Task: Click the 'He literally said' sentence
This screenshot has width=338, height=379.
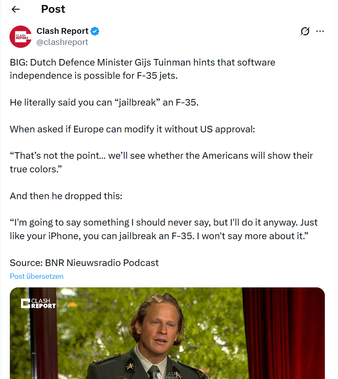Action: click(104, 102)
